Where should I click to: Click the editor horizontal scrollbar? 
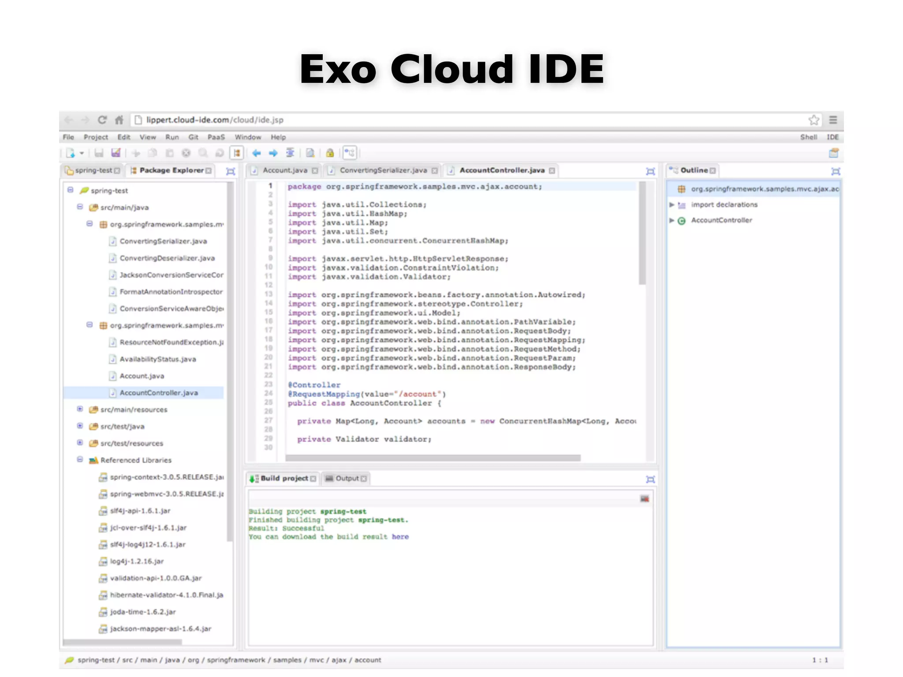point(432,458)
